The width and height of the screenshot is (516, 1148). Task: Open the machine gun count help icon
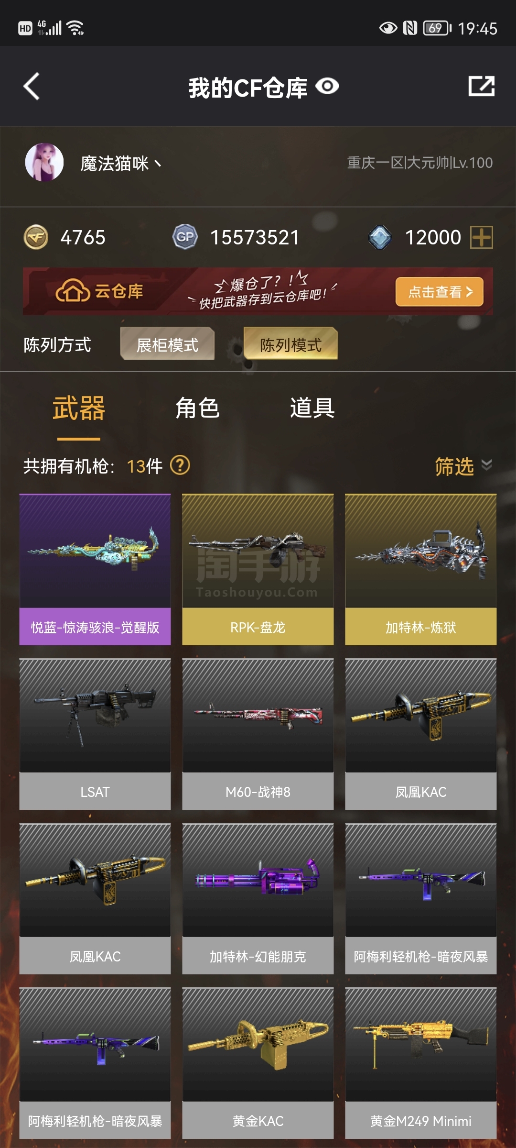click(180, 465)
